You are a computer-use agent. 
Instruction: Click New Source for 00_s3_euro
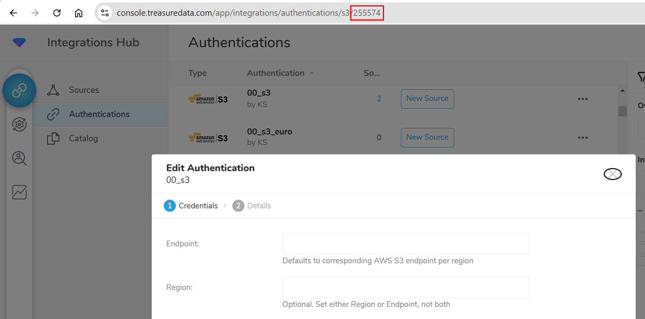427,138
